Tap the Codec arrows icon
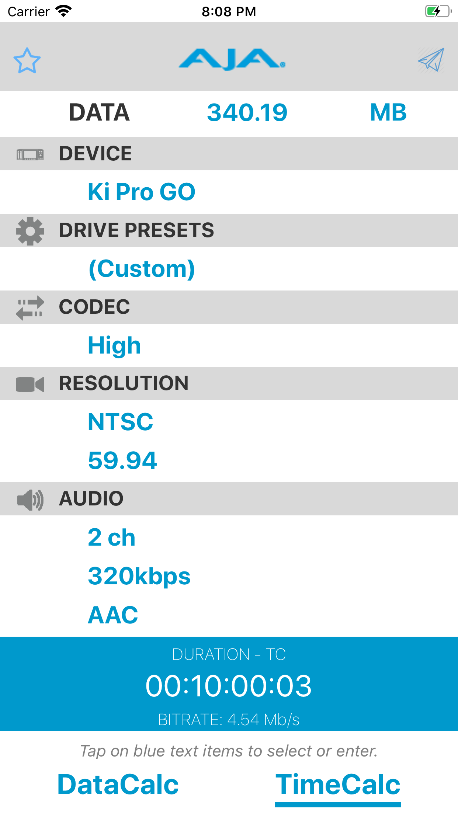458x814 pixels. 30,308
